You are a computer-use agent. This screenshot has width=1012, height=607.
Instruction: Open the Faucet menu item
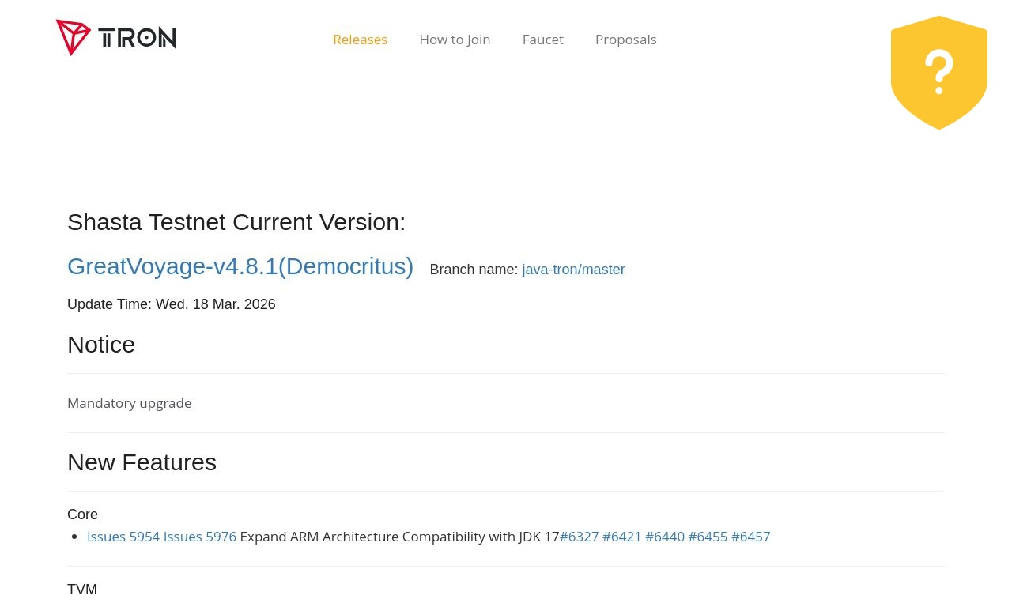pos(543,40)
